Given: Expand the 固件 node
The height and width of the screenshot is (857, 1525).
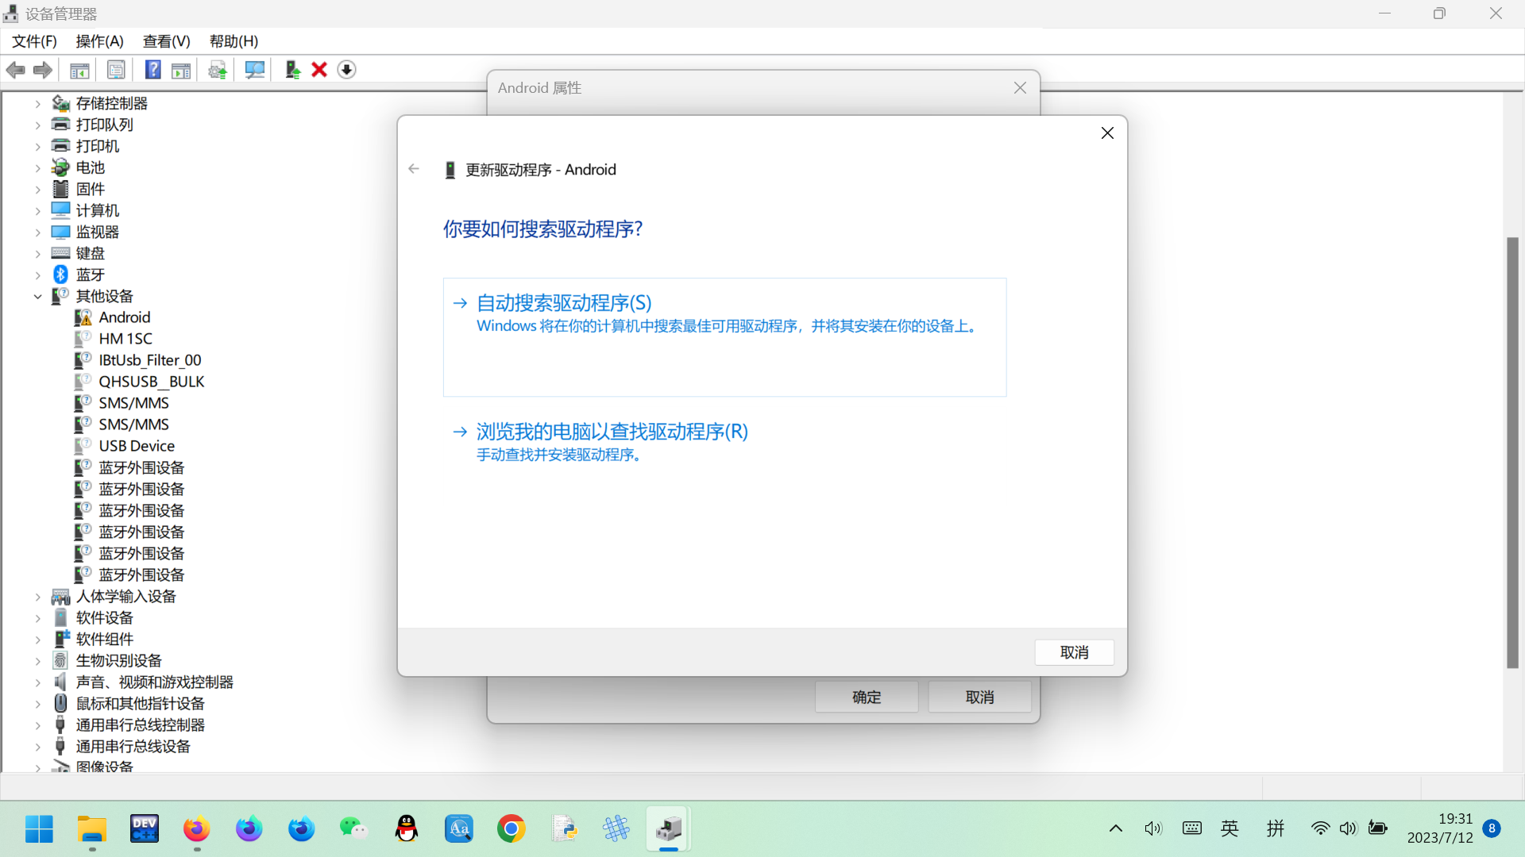Looking at the screenshot, I should 37,190.
